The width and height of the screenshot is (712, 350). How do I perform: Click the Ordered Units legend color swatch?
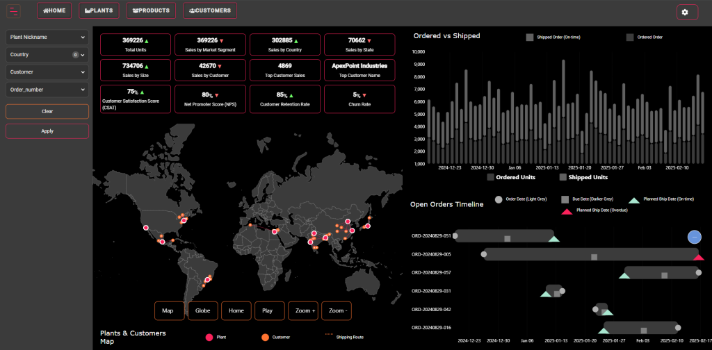click(x=491, y=177)
